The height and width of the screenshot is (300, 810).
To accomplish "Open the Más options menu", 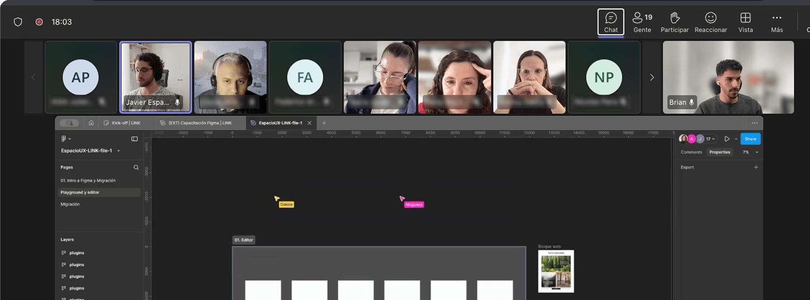I will [777, 22].
